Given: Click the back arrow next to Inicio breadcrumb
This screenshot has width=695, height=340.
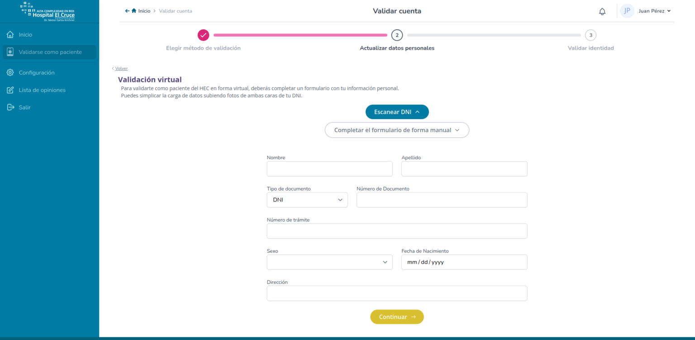Looking at the screenshot, I should point(127,10).
